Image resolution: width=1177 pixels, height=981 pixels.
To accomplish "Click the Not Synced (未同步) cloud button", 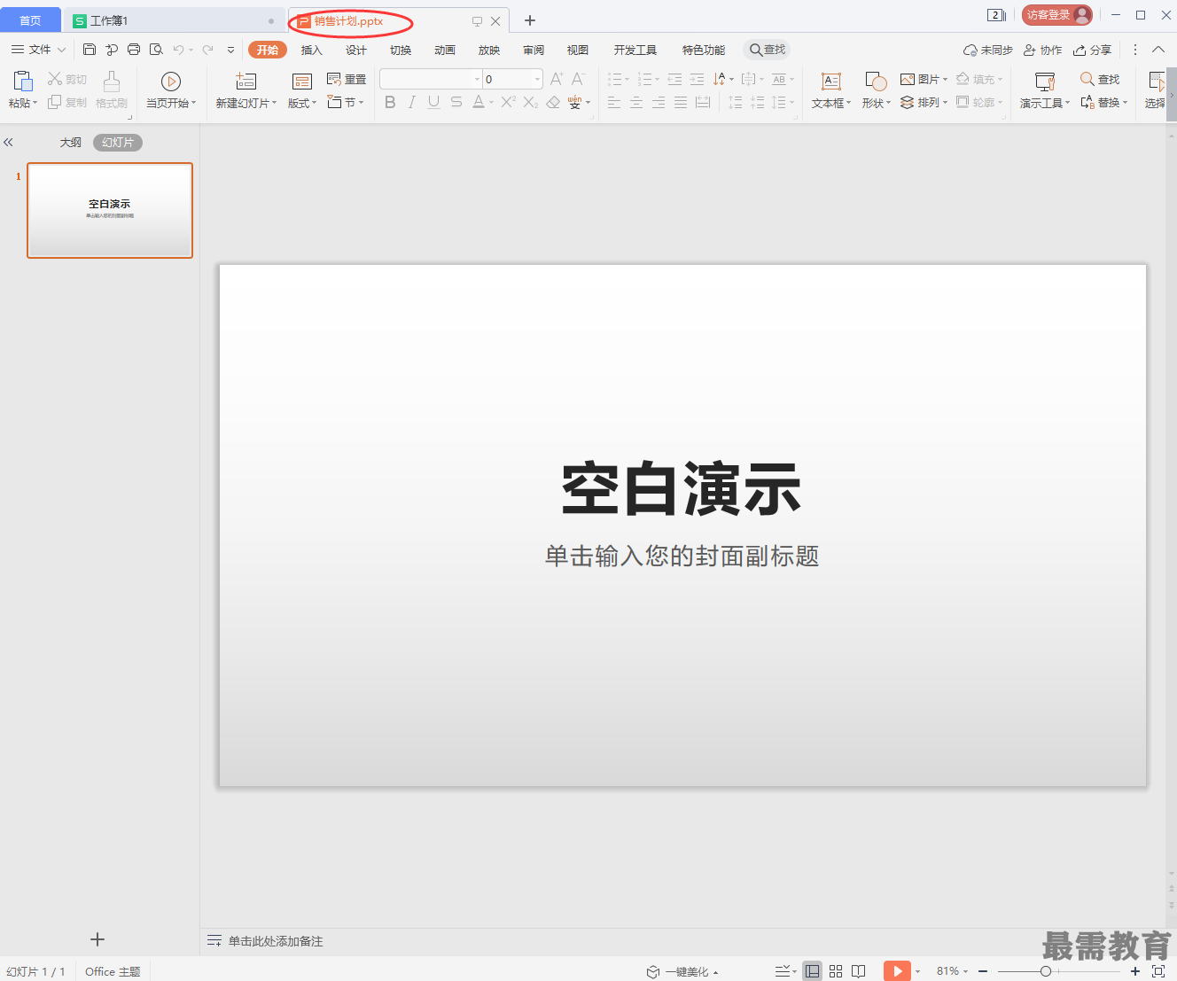I will point(987,50).
